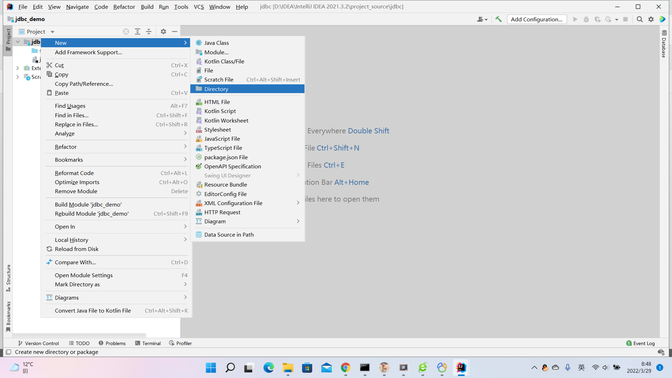Expand the External Libraries tree node

click(x=17, y=68)
